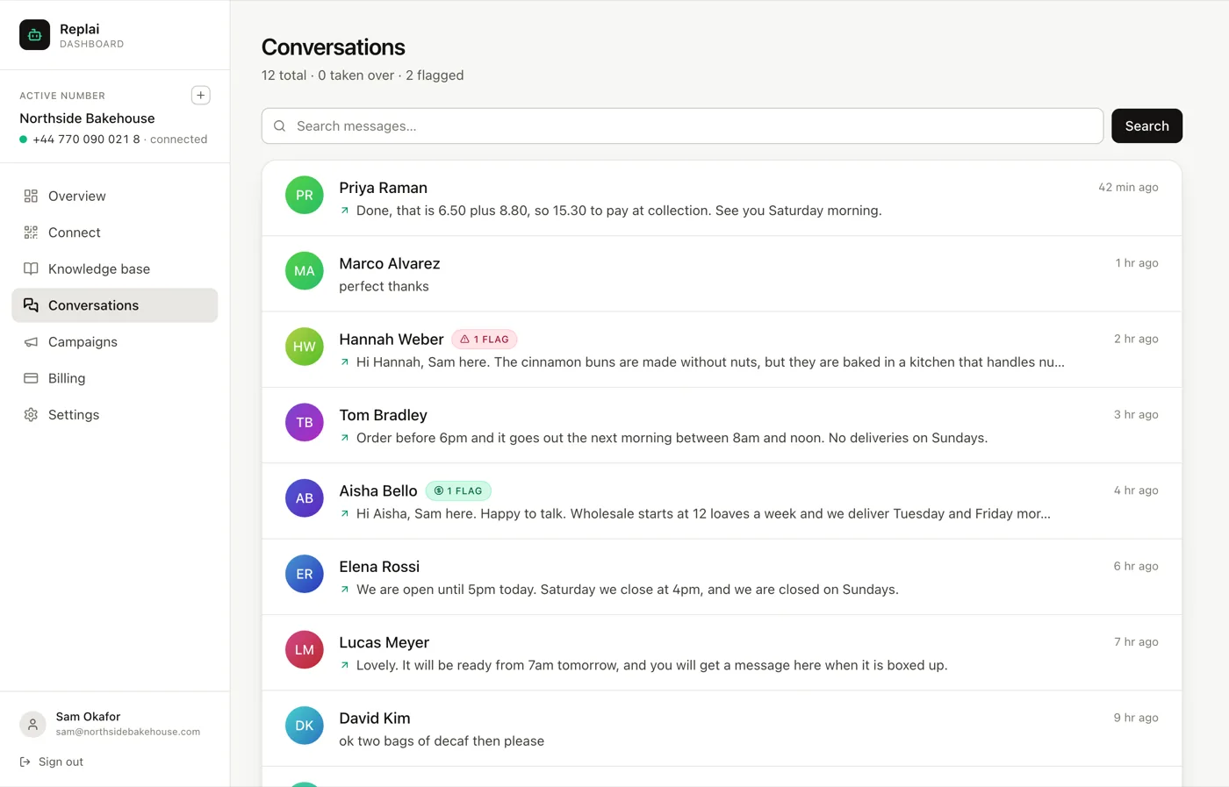
Task: Click the 'perfect thanks' message preview
Action: tap(385, 286)
